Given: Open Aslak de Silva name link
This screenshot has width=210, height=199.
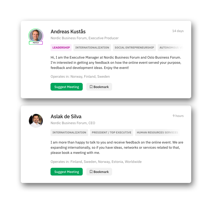Looking at the screenshot, I should pos(66,116).
